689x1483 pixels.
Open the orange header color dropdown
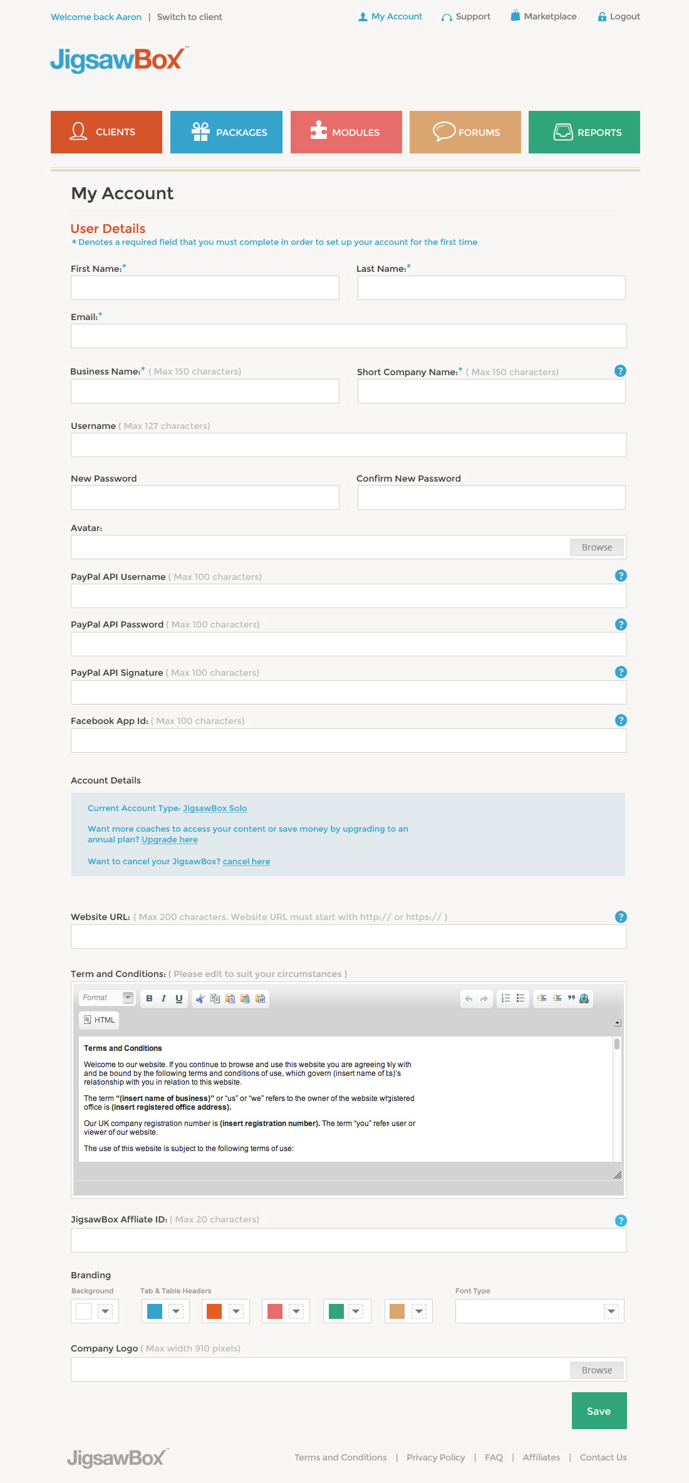coord(236,1311)
